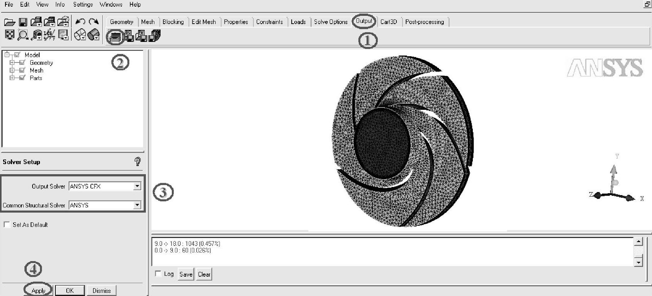Enable the Set As Default checkbox
Viewport: 652px width, 296px height.
[7, 225]
